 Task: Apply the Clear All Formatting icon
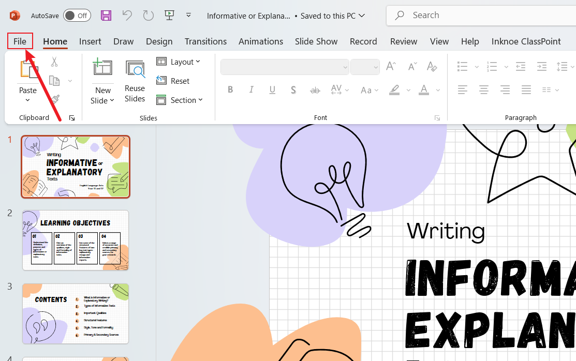432,67
